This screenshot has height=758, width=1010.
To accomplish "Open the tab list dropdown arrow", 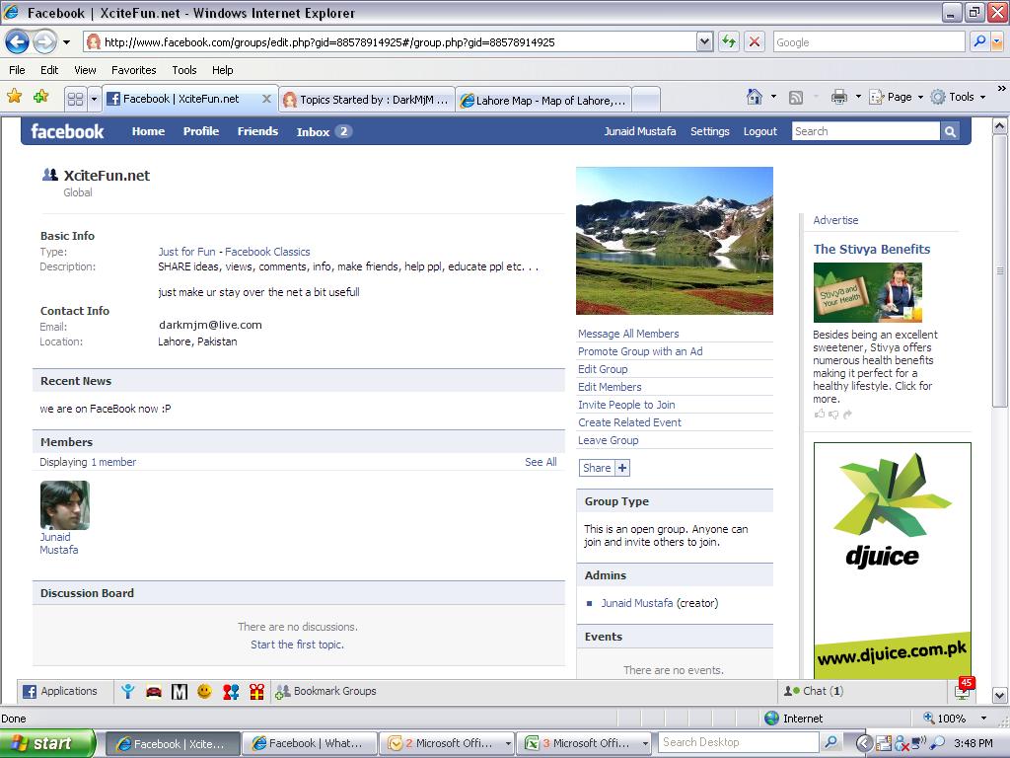I will [94, 99].
